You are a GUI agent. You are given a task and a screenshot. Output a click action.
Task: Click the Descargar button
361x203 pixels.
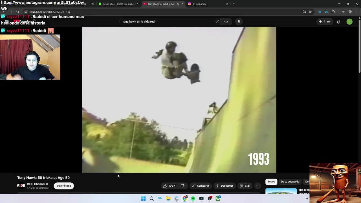(x=224, y=186)
